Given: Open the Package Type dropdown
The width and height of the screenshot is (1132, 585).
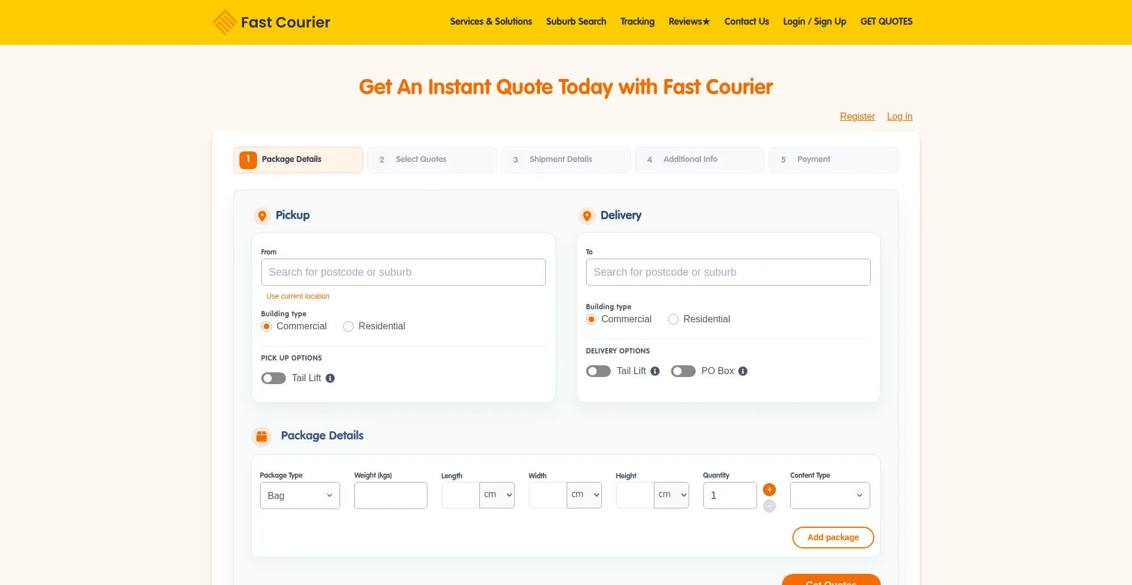Looking at the screenshot, I should (300, 495).
